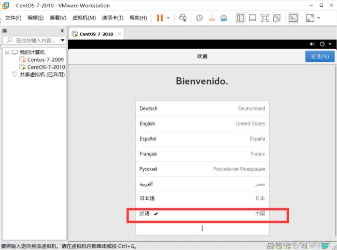Screen dimensions: 337x250
Task: Choose Deutsch as the language
Action: (x=202, y=108)
